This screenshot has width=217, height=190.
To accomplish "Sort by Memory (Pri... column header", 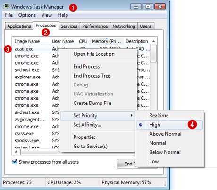I will 107,41.
